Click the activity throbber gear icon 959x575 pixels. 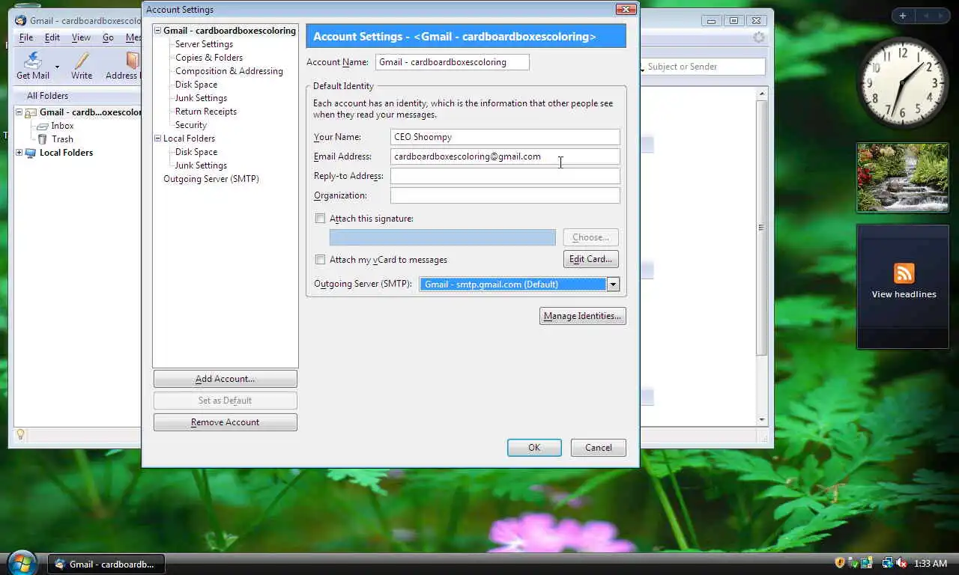click(759, 37)
